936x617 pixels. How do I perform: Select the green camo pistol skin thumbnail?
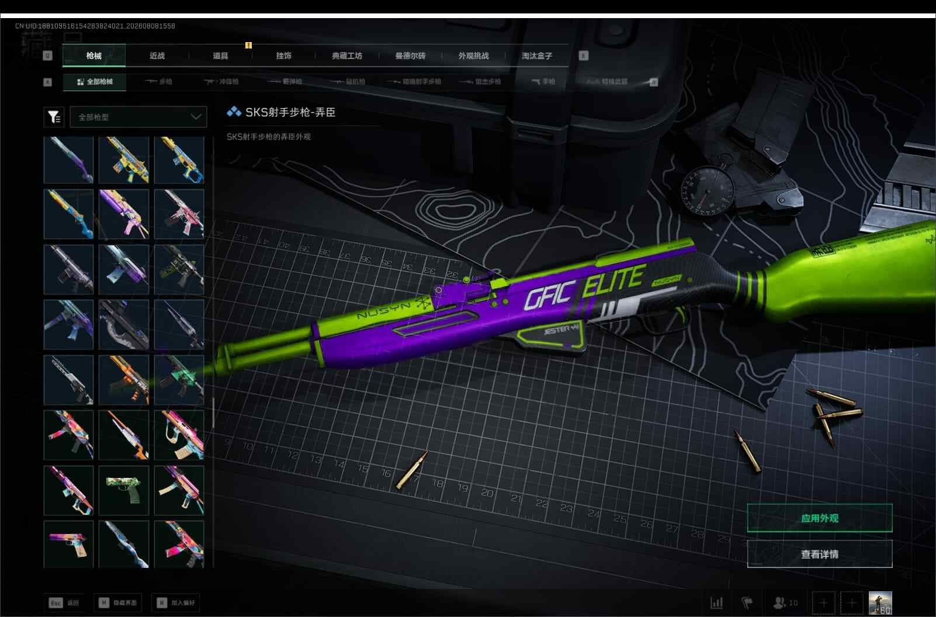point(124,490)
